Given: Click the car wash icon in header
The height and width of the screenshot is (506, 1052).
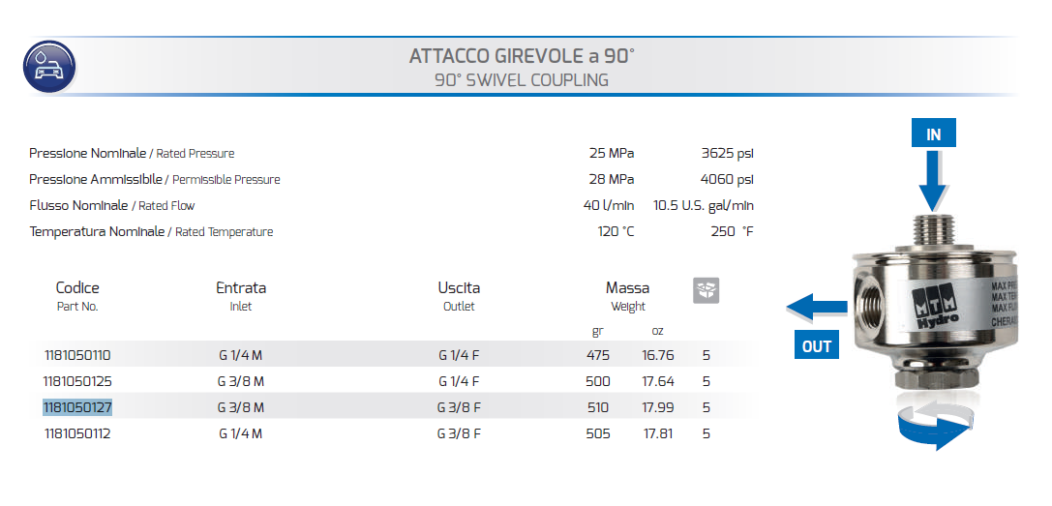Looking at the screenshot, I should point(49,67).
